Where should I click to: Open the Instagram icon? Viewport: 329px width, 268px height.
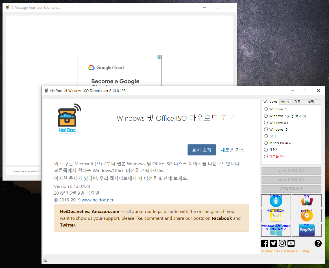tap(282, 243)
